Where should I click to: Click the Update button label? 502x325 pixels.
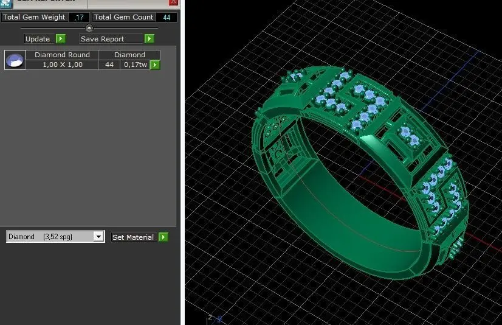pyautogui.click(x=40, y=39)
